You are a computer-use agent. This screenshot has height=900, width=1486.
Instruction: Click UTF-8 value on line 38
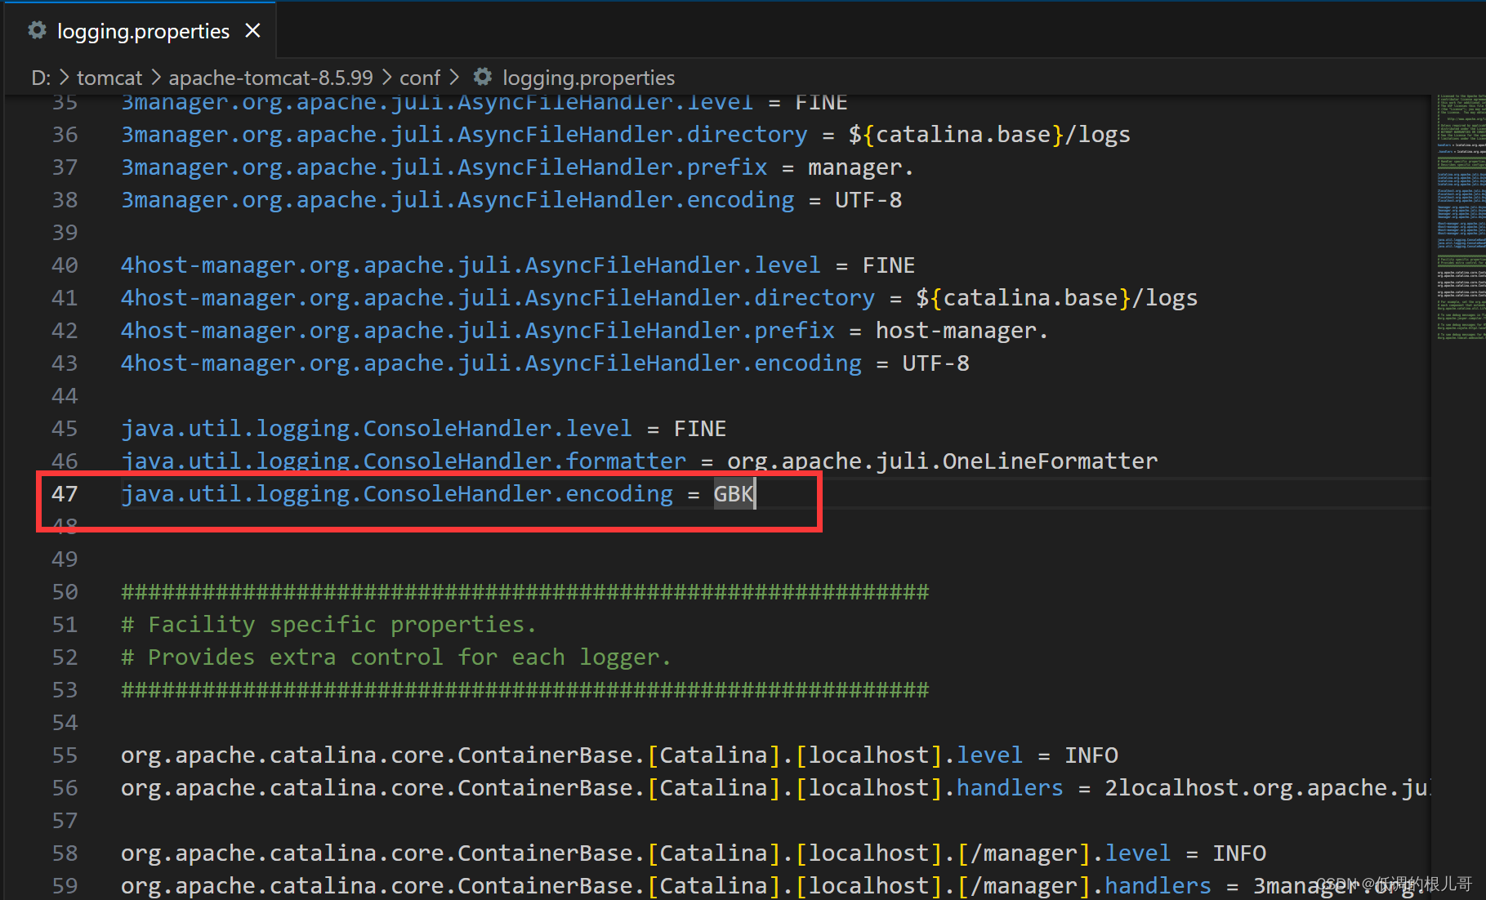868,200
